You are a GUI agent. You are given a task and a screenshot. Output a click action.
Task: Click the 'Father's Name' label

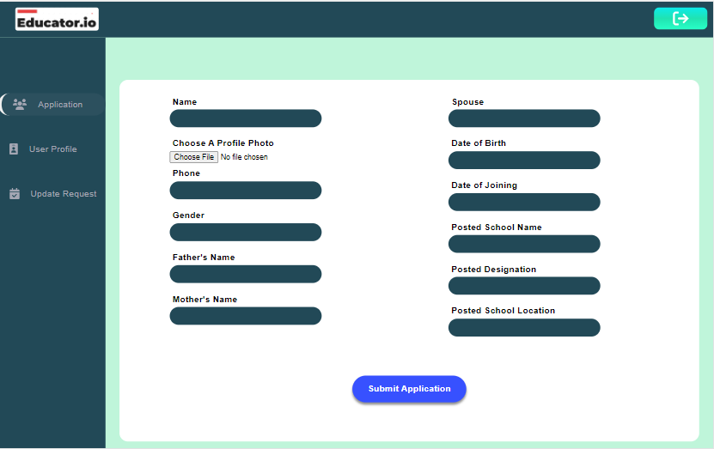pos(204,257)
